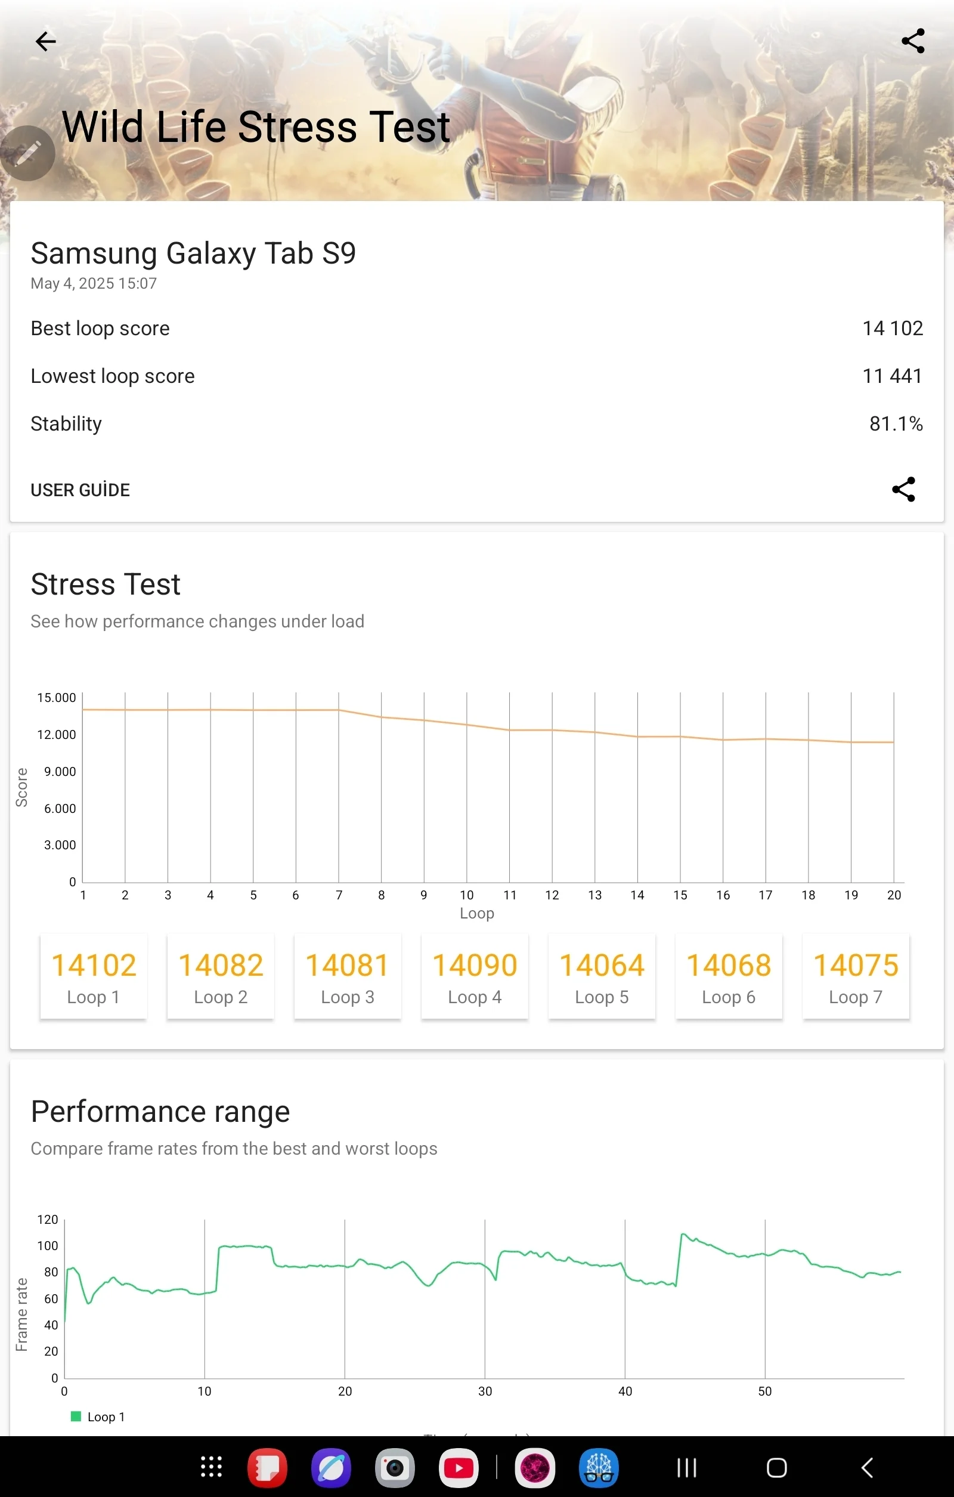Tap the system Back navigation chevron

(x=867, y=1468)
